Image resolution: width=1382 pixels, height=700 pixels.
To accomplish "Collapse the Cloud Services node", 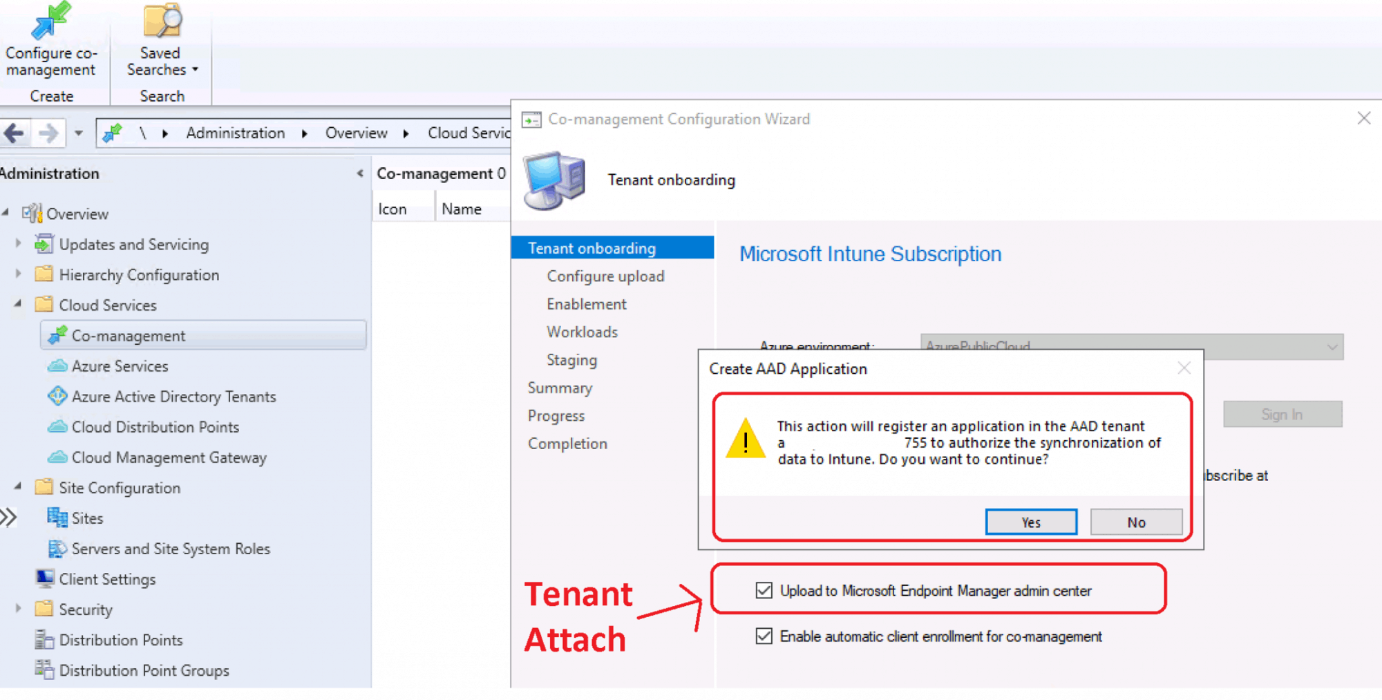I will [x=18, y=304].
